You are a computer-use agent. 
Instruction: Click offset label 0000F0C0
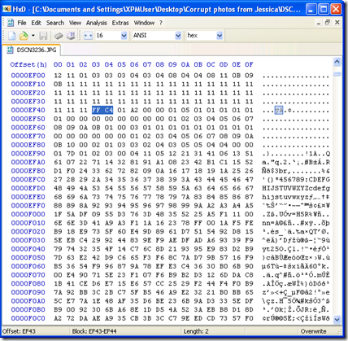click(28, 318)
